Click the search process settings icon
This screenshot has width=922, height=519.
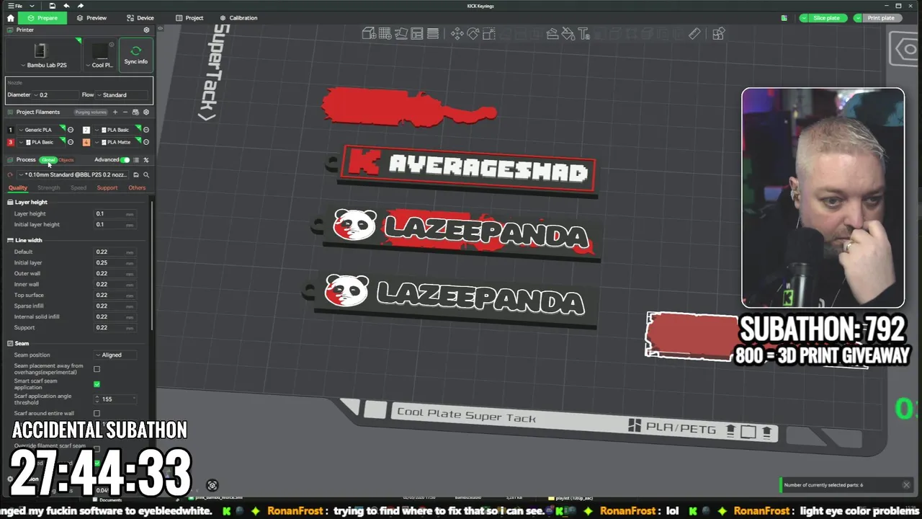point(146,174)
